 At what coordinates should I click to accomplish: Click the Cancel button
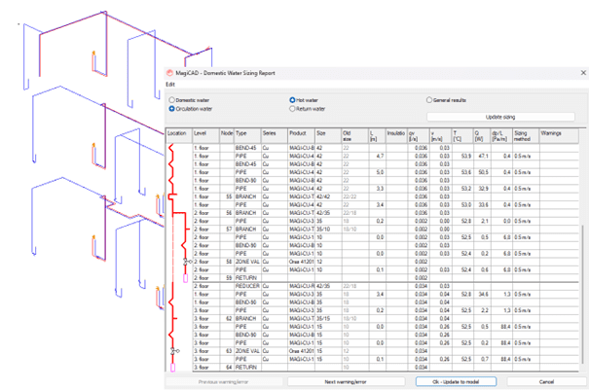(x=545, y=381)
